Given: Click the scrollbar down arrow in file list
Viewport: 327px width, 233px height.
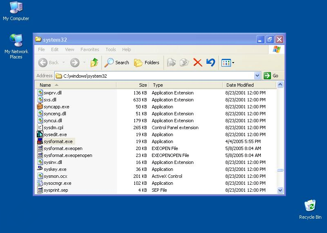Looking at the screenshot, I should pyautogui.click(x=280, y=190).
